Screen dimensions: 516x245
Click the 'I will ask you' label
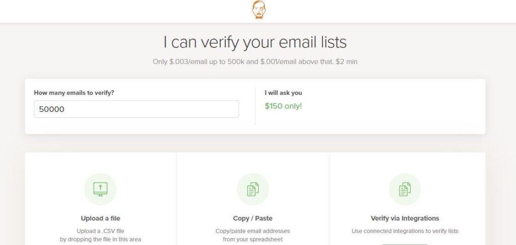[283, 93]
